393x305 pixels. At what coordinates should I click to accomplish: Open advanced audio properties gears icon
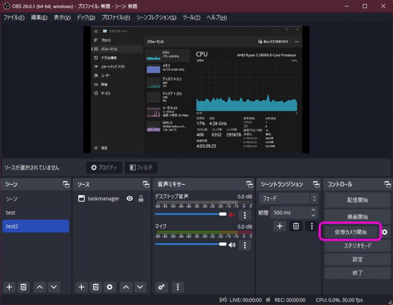161,287
